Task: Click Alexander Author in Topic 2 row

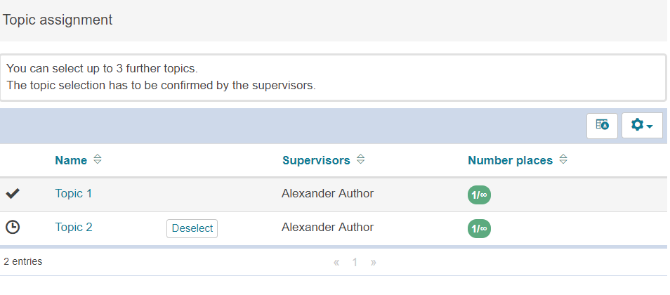Action: (x=327, y=228)
